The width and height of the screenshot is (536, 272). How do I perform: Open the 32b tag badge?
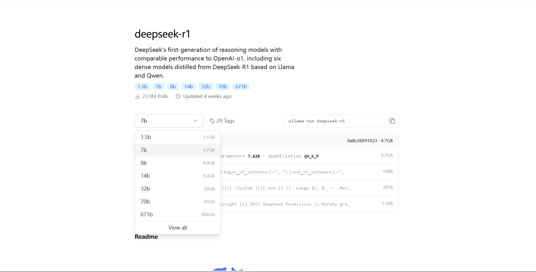pyautogui.click(x=205, y=87)
